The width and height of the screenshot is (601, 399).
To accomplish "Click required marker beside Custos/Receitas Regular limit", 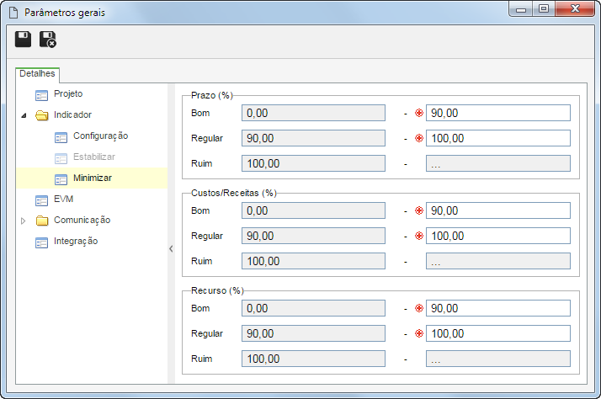I will (419, 236).
